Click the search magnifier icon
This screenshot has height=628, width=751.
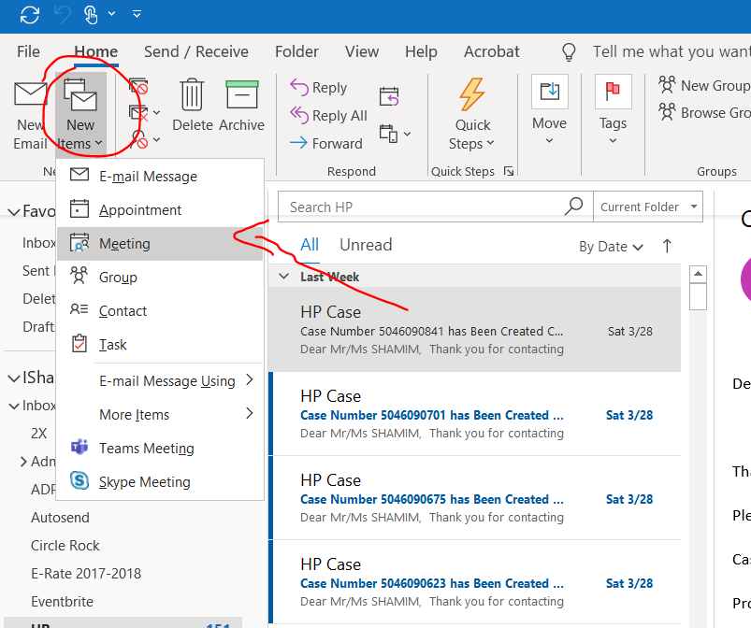point(574,207)
